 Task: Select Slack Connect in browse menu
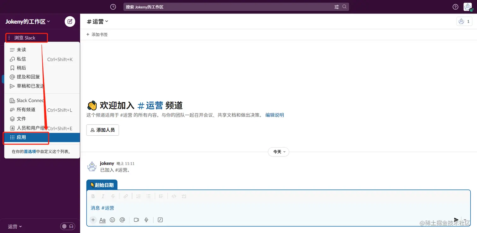[x=42, y=100]
